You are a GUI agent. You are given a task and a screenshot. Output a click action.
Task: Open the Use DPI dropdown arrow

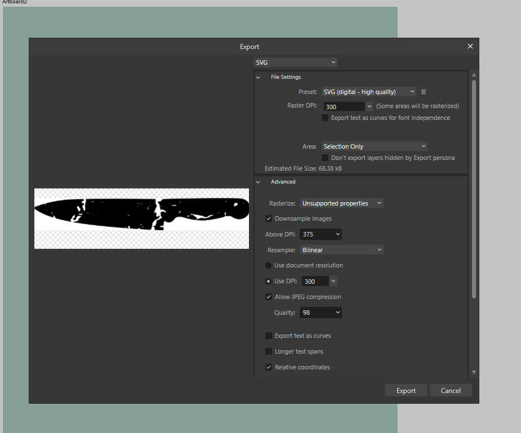pyautogui.click(x=333, y=281)
